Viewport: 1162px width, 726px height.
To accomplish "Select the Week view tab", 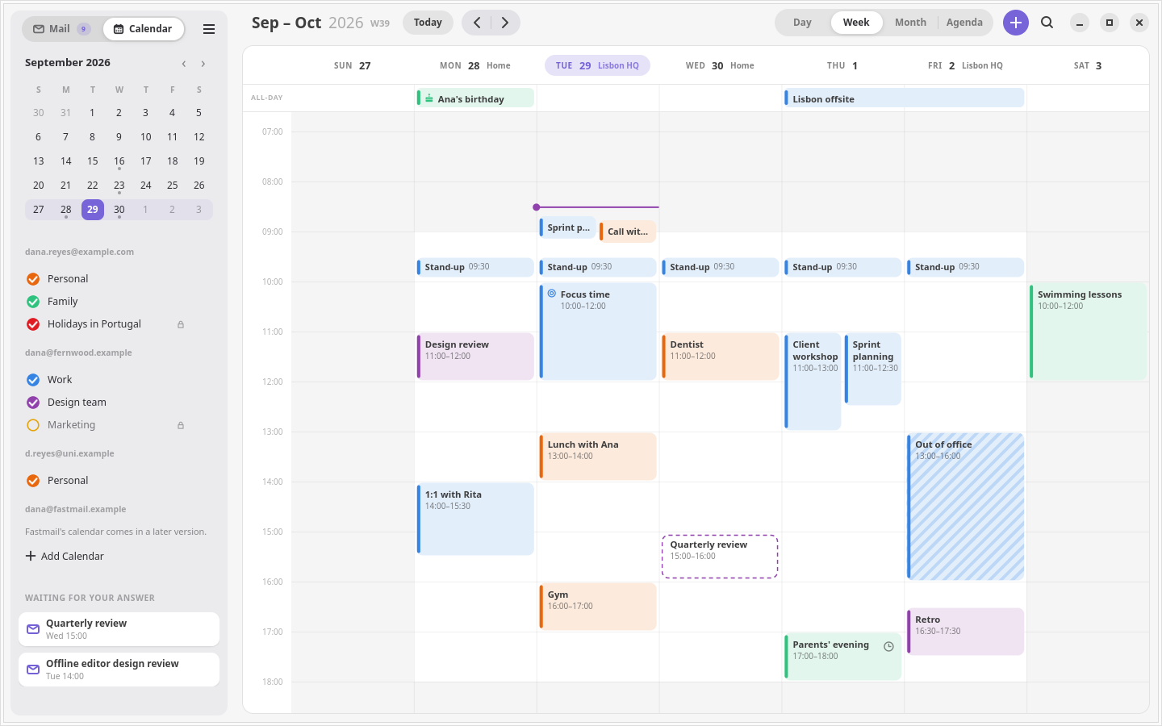I will pos(856,23).
